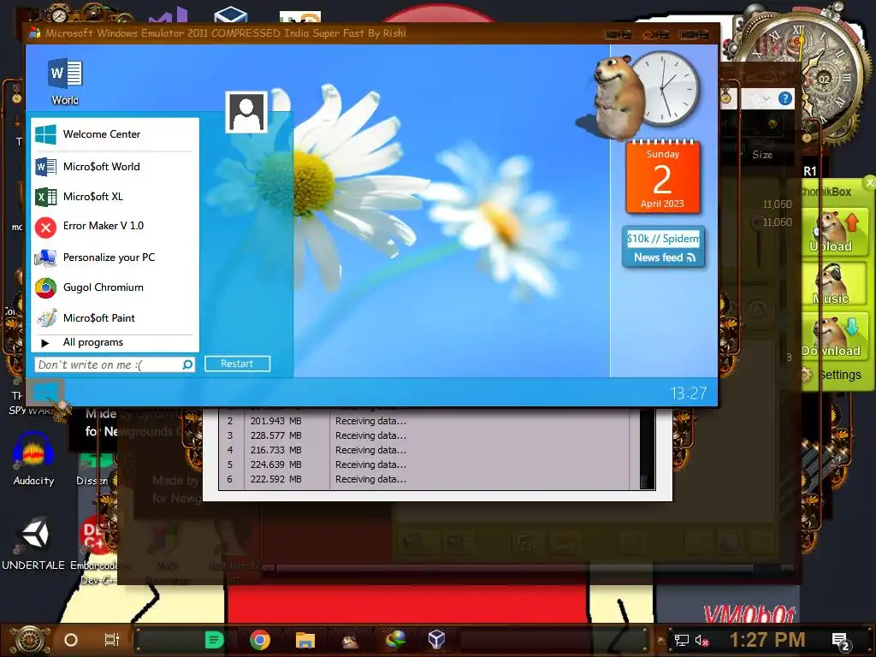This screenshot has height=657, width=876.
Task: Open Error Maker V 1.0
Action: (x=114, y=226)
